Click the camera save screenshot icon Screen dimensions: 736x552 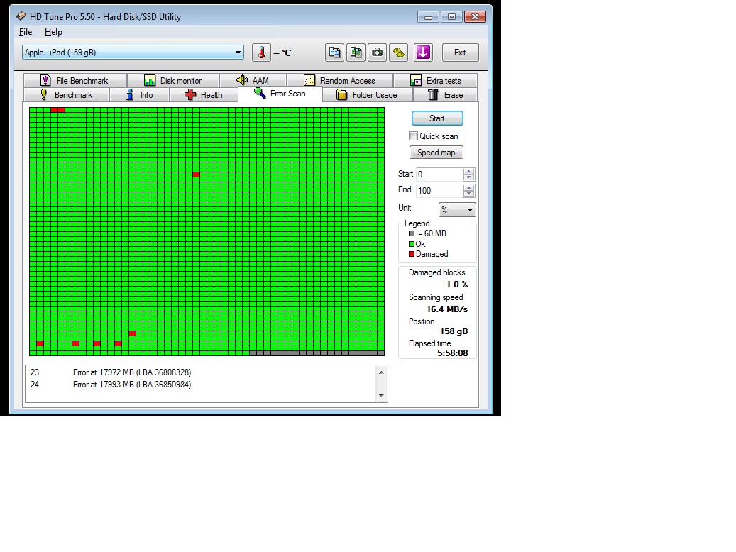coord(378,53)
